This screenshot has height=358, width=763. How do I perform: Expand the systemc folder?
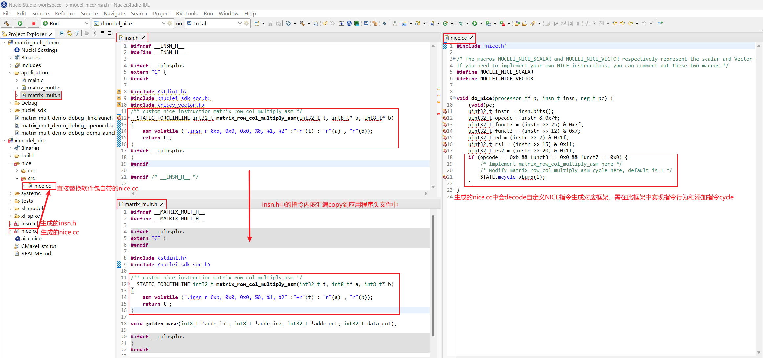11,193
